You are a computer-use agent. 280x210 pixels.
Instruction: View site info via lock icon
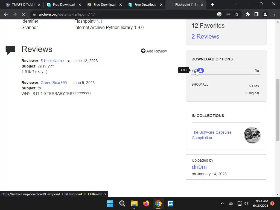[34, 14]
